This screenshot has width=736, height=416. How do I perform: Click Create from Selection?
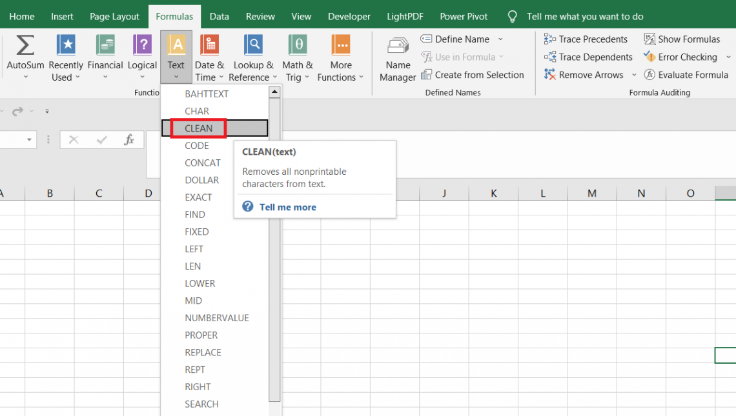[x=473, y=75]
